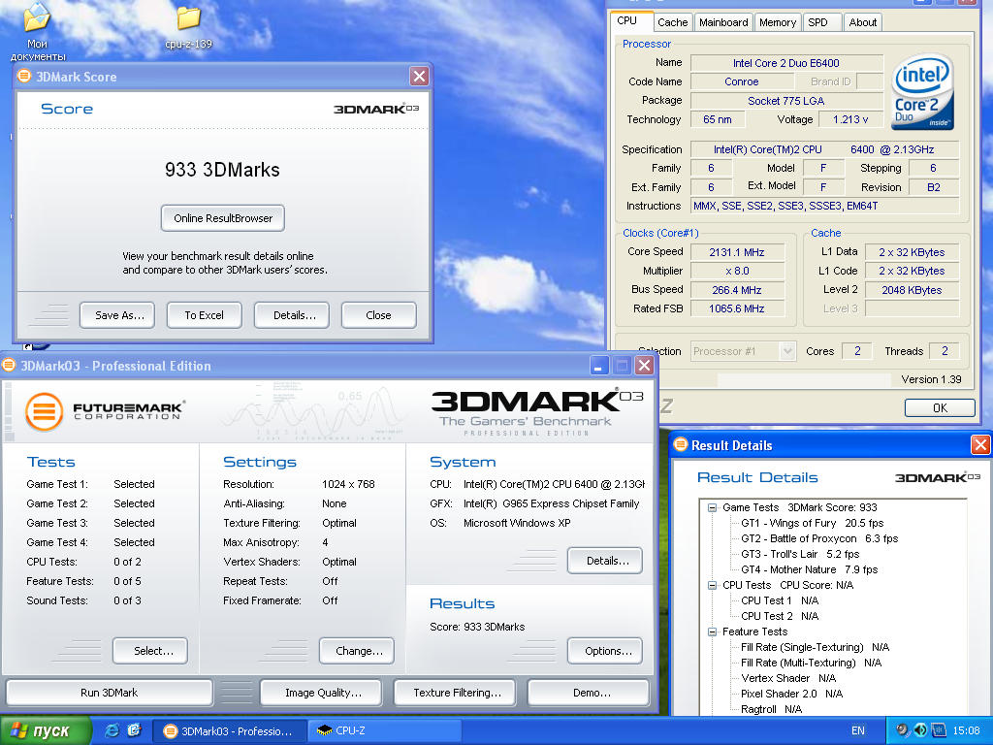Viewport: 993px width, 745px height.
Task: Click Options... under Results
Action: tap(607, 651)
